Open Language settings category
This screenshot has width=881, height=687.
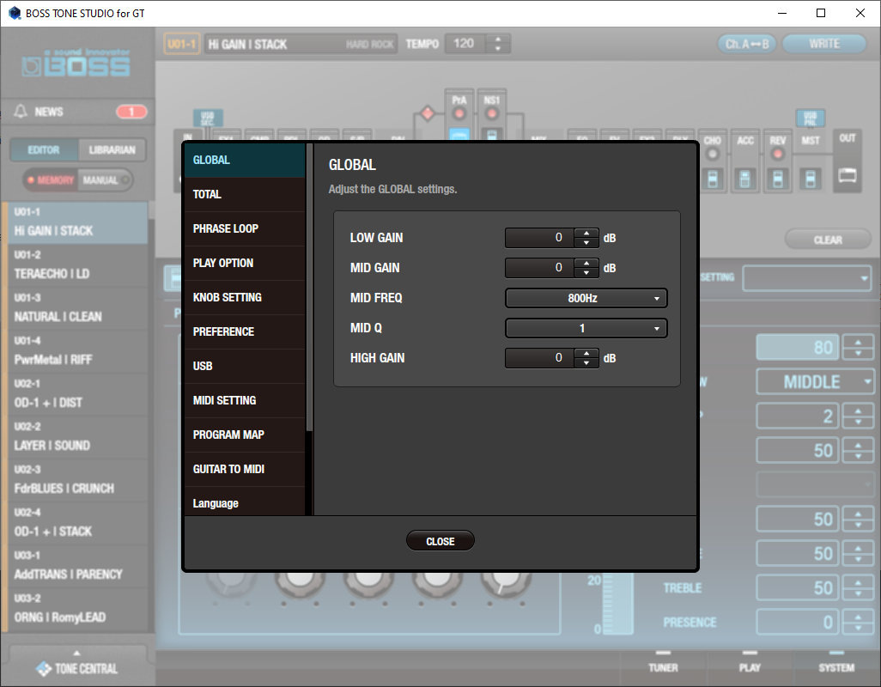coord(245,502)
